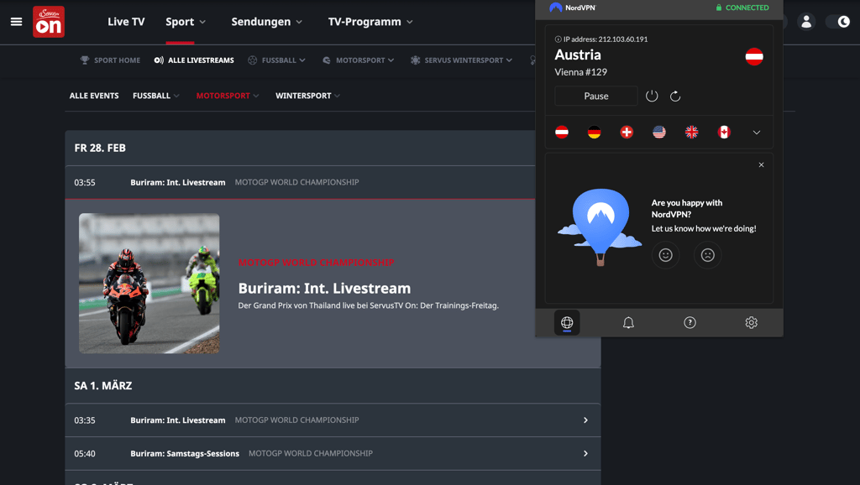The width and height of the screenshot is (860, 485).
Task: Open Live TV
Action: tap(126, 22)
